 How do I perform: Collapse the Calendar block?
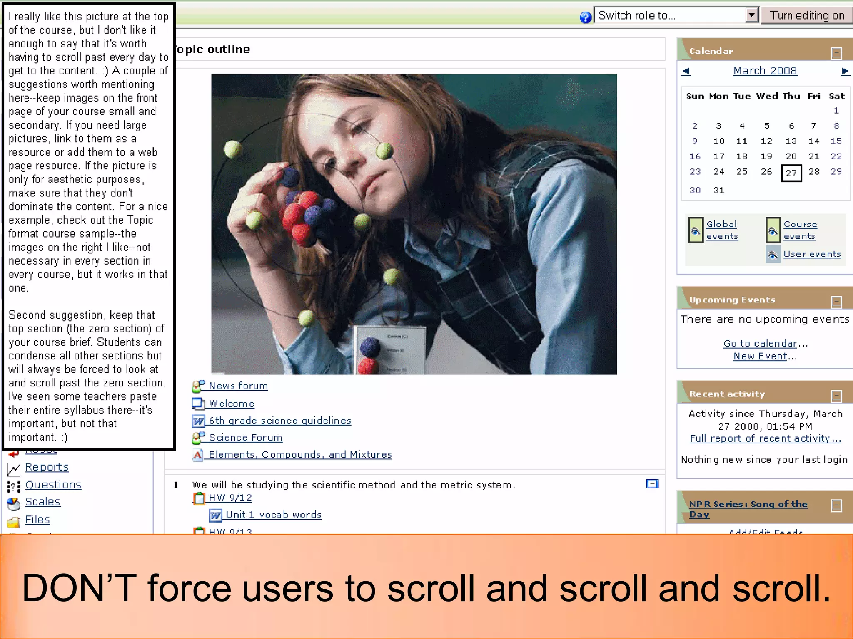[836, 53]
